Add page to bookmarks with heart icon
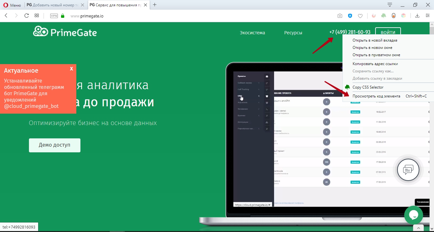 pos(360,16)
